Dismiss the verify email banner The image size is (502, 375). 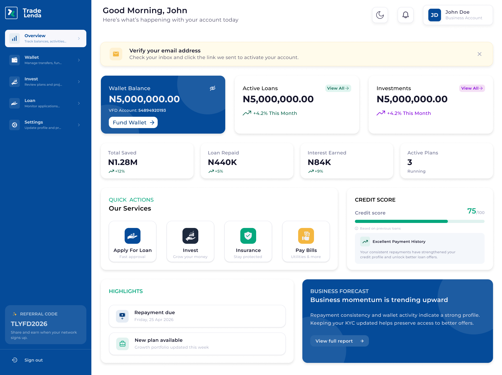(x=480, y=54)
